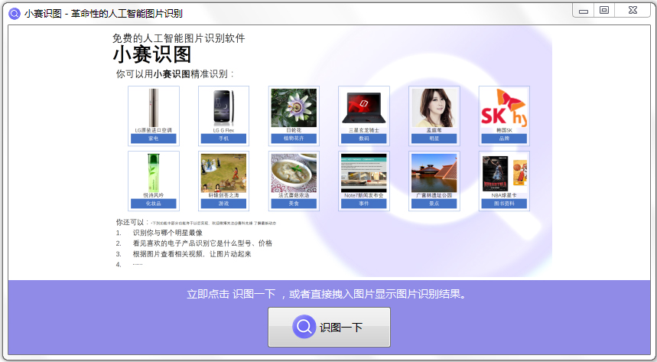Select the NBA star card thumbnail
This screenshot has width=657, height=362.
tap(504, 173)
